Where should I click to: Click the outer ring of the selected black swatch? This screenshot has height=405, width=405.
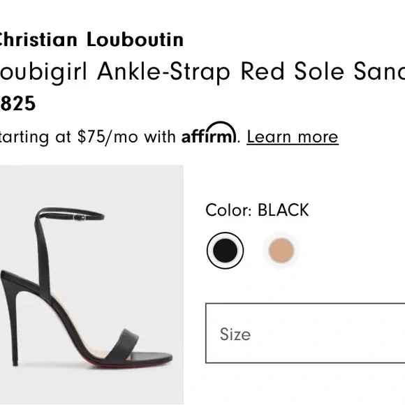(x=225, y=233)
